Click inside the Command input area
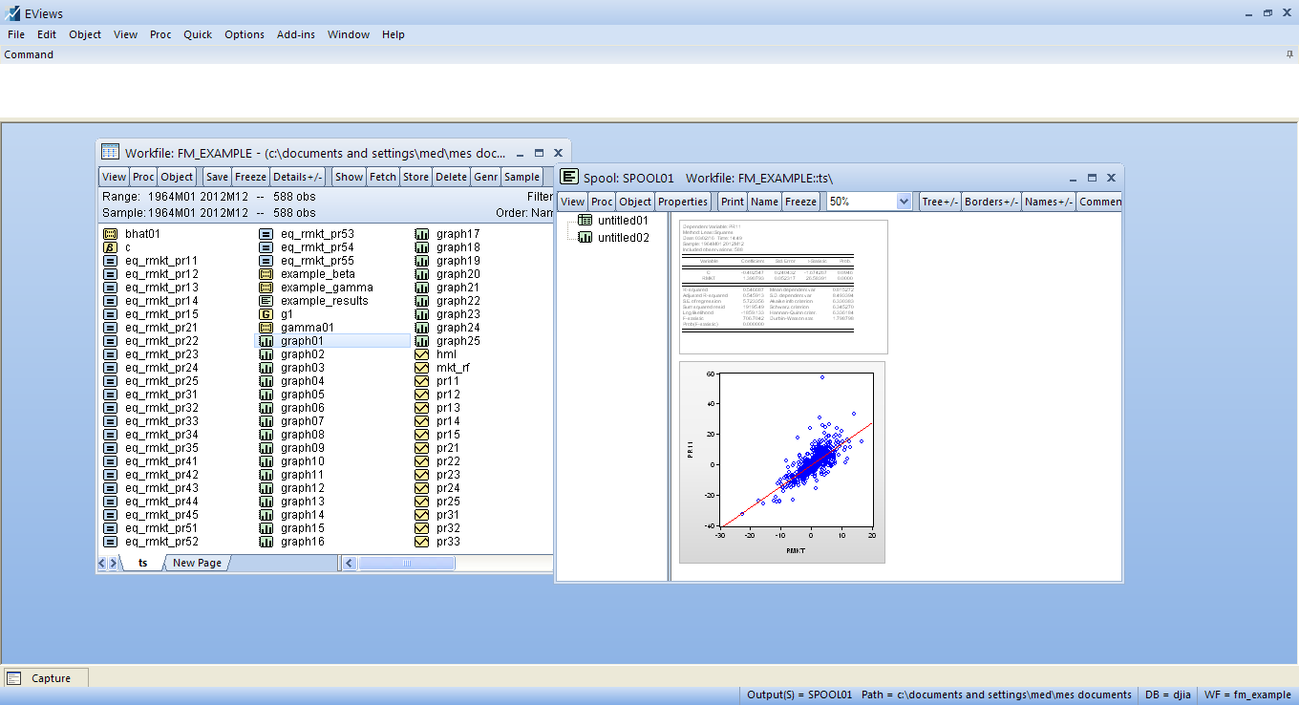 pos(649,91)
